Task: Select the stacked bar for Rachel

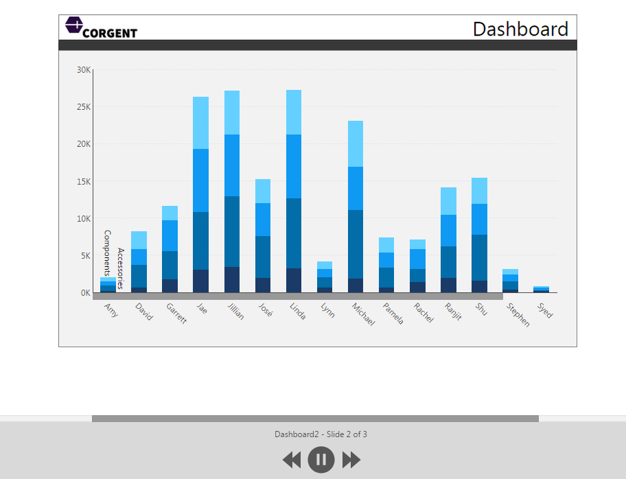Action: coord(417,266)
